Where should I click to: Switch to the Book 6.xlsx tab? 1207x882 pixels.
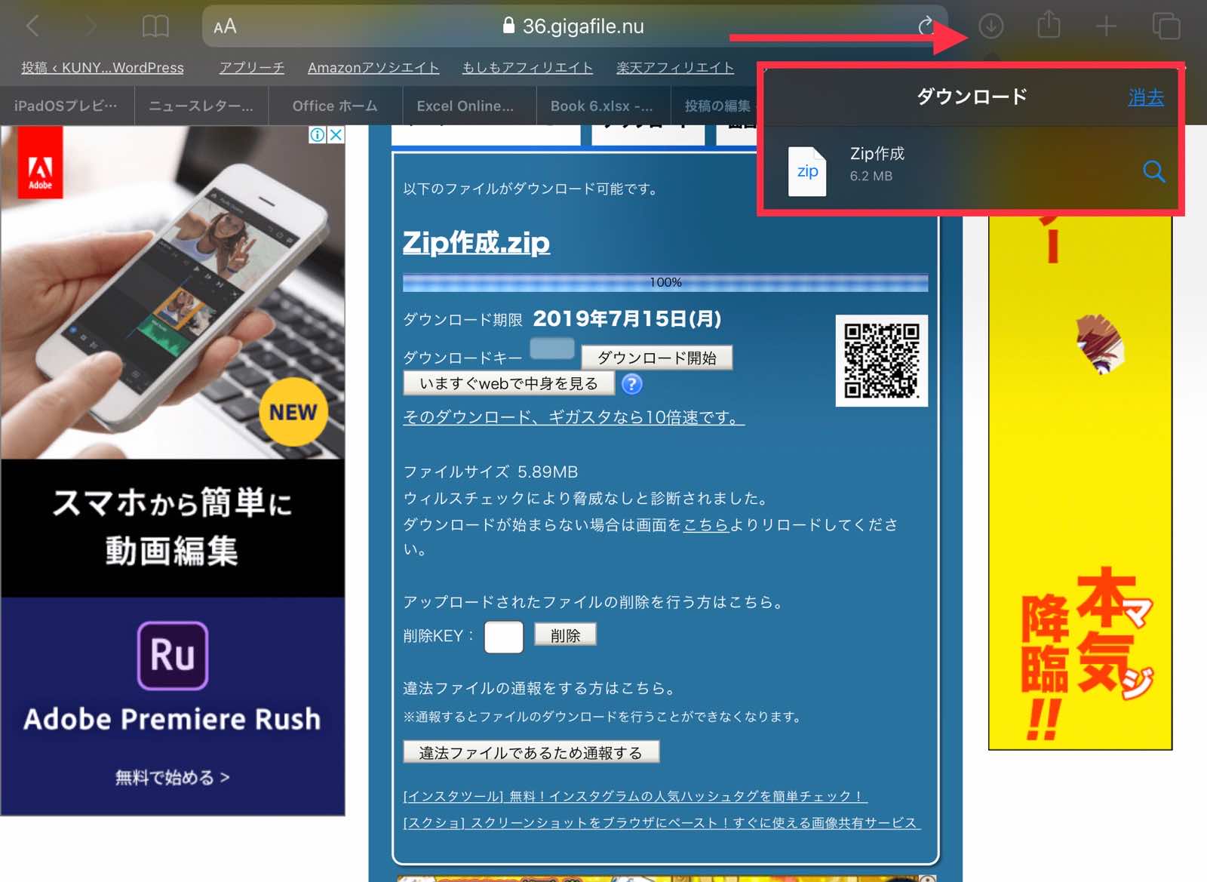pos(602,106)
